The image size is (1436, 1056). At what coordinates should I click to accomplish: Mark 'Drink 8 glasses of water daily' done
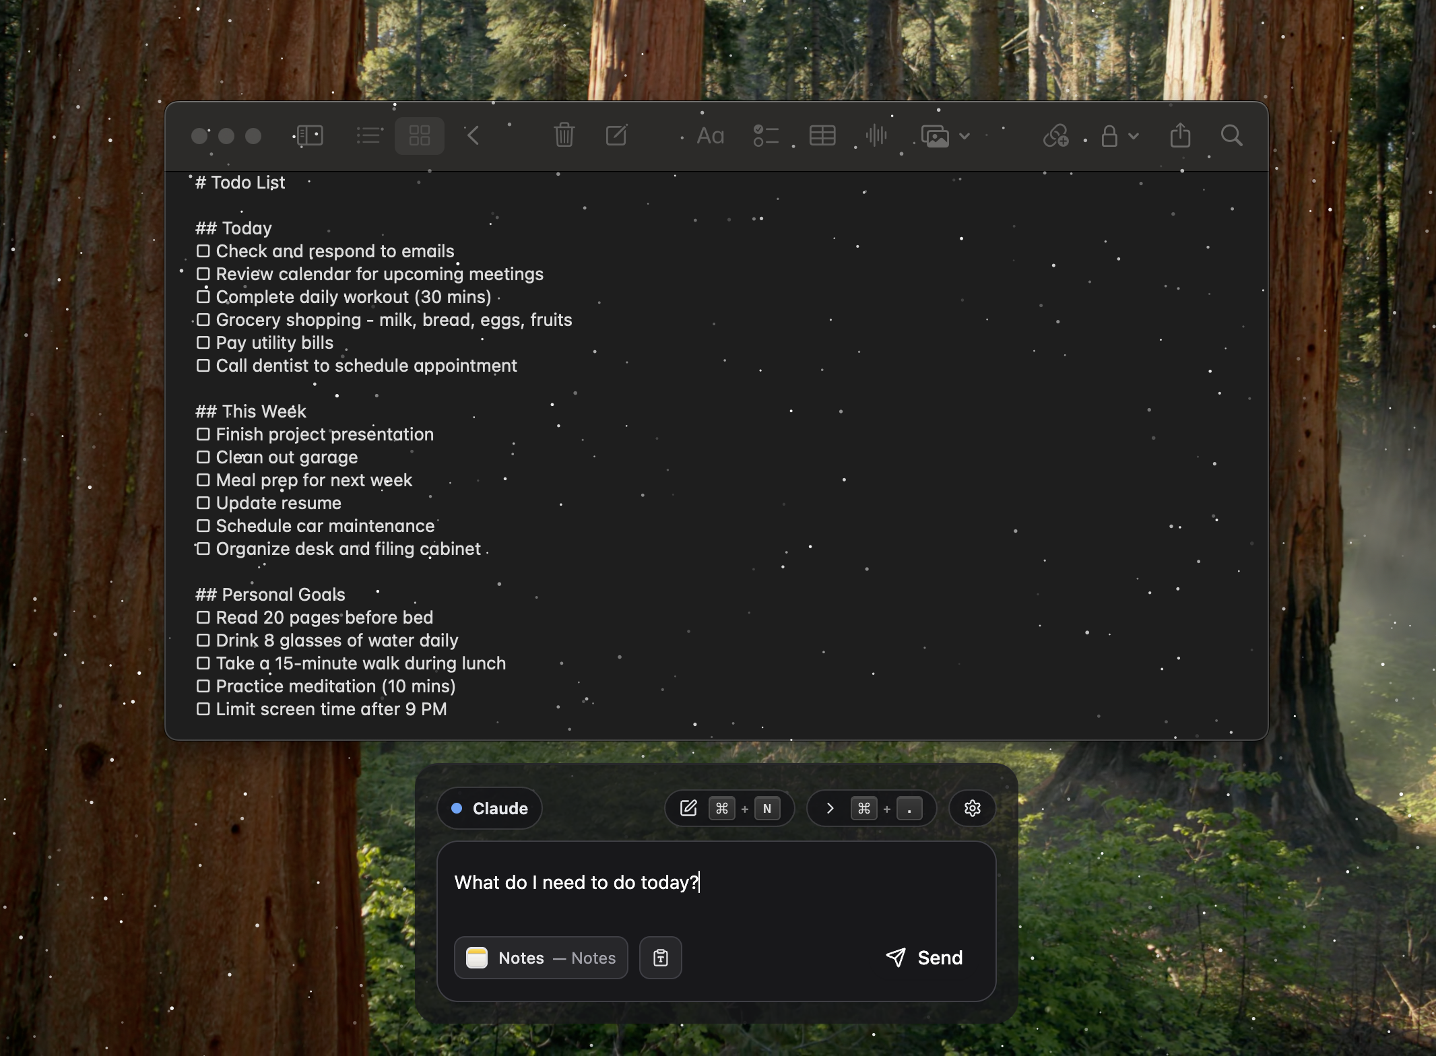[203, 640]
